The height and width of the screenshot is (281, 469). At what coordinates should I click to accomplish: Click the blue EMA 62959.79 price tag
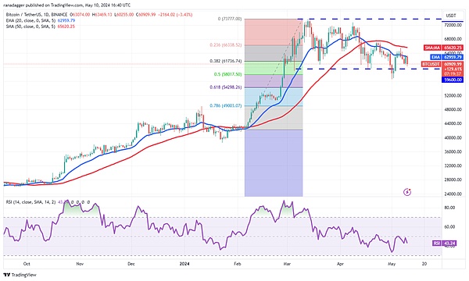447,57
